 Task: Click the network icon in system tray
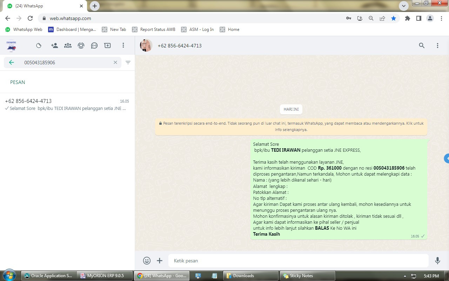click(414, 276)
